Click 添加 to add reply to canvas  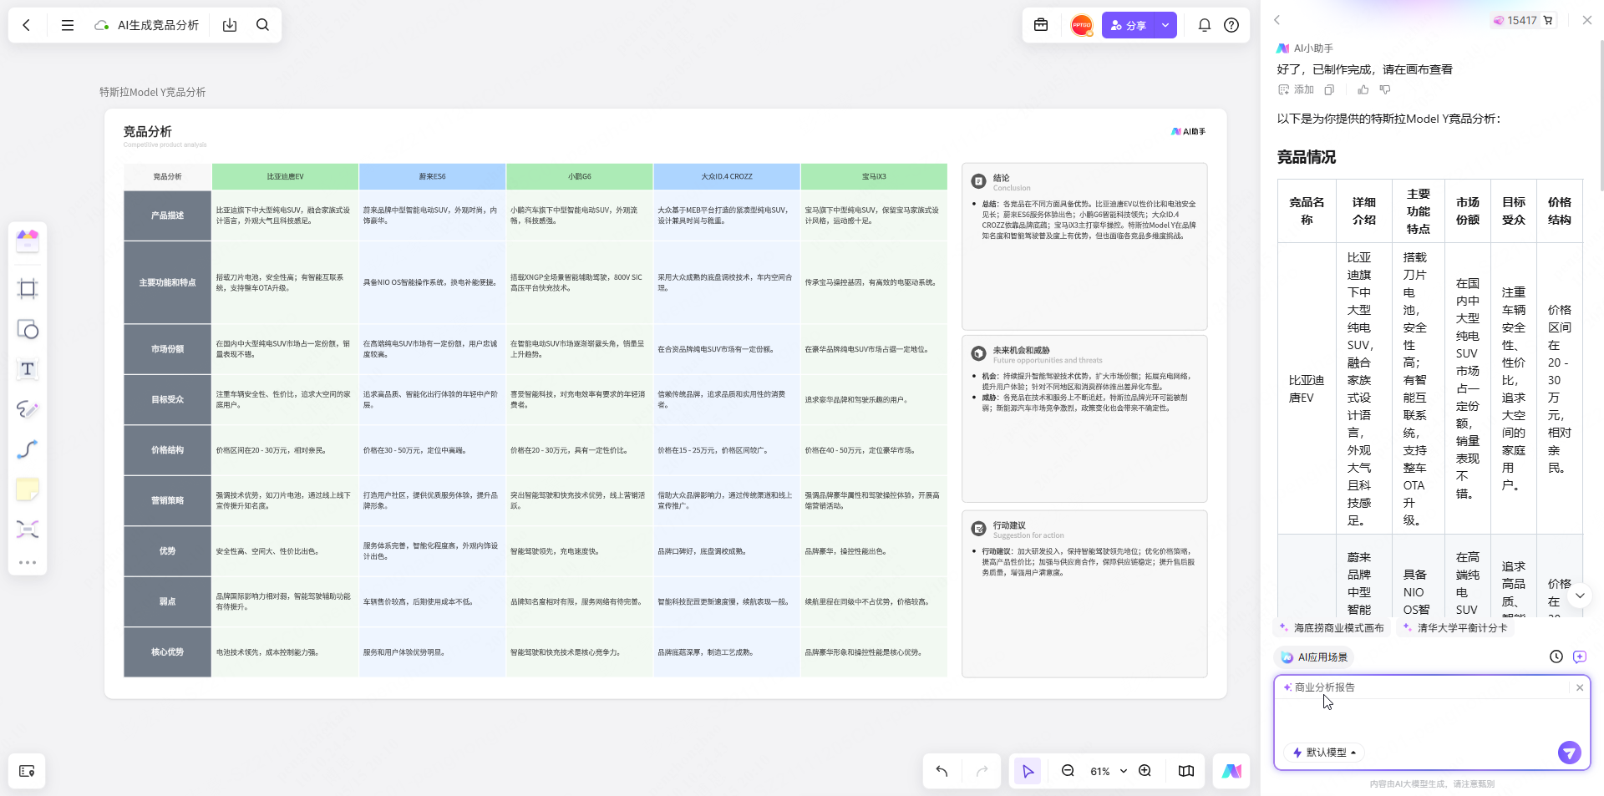pyautogui.click(x=1296, y=89)
